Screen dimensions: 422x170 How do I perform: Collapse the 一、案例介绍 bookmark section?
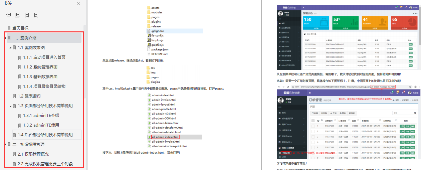pyautogui.click(x=5, y=38)
